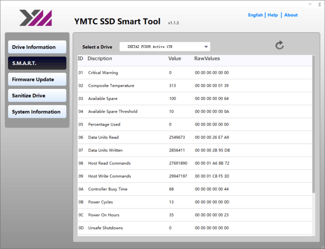
Task: Switch to the S.M.A.R.T. tab
Action: click(x=37, y=63)
